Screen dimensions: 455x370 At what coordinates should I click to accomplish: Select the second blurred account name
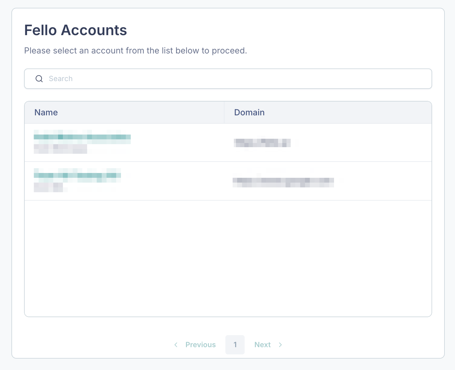pyautogui.click(x=77, y=175)
